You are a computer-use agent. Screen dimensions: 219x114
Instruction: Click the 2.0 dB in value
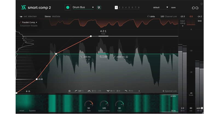tap(182, 108)
